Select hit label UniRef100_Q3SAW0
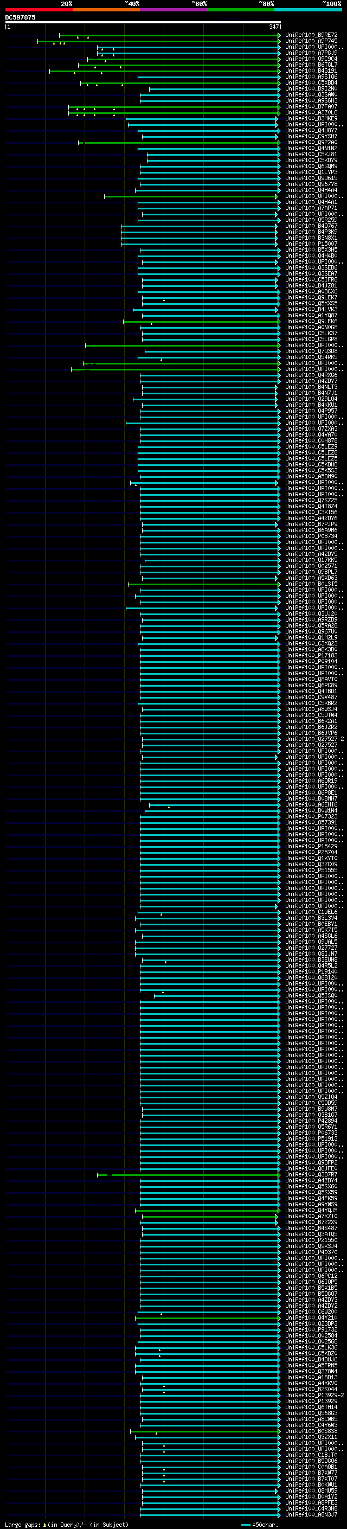Image resolution: width=347 pixels, height=1529 pixels. click(x=311, y=94)
